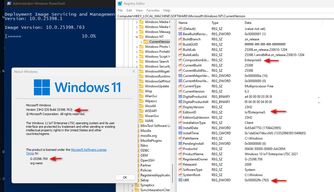Select the Policies key in tree

pyautogui.click(x=146, y=170)
